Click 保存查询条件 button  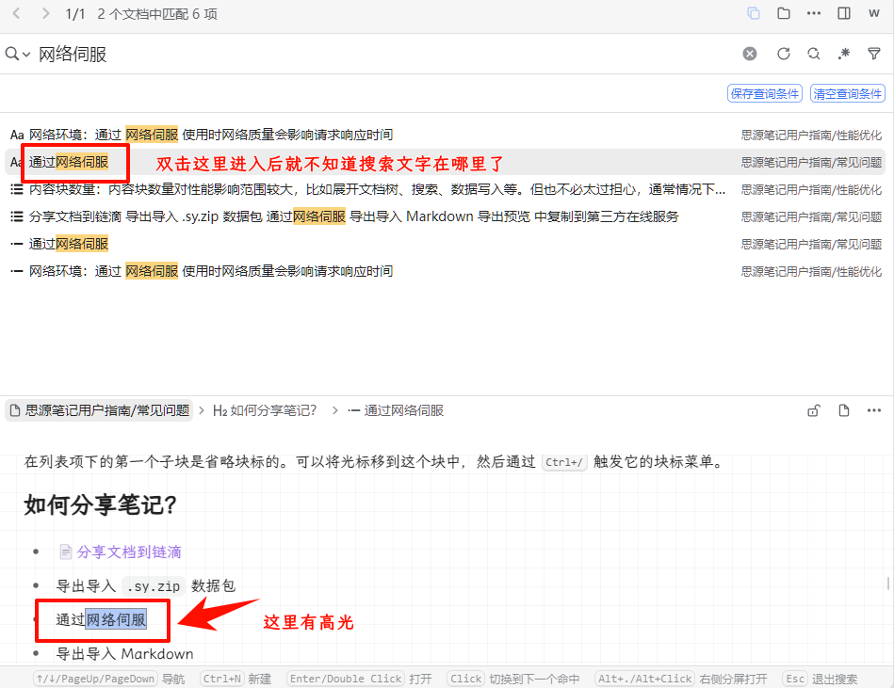click(x=765, y=93)
